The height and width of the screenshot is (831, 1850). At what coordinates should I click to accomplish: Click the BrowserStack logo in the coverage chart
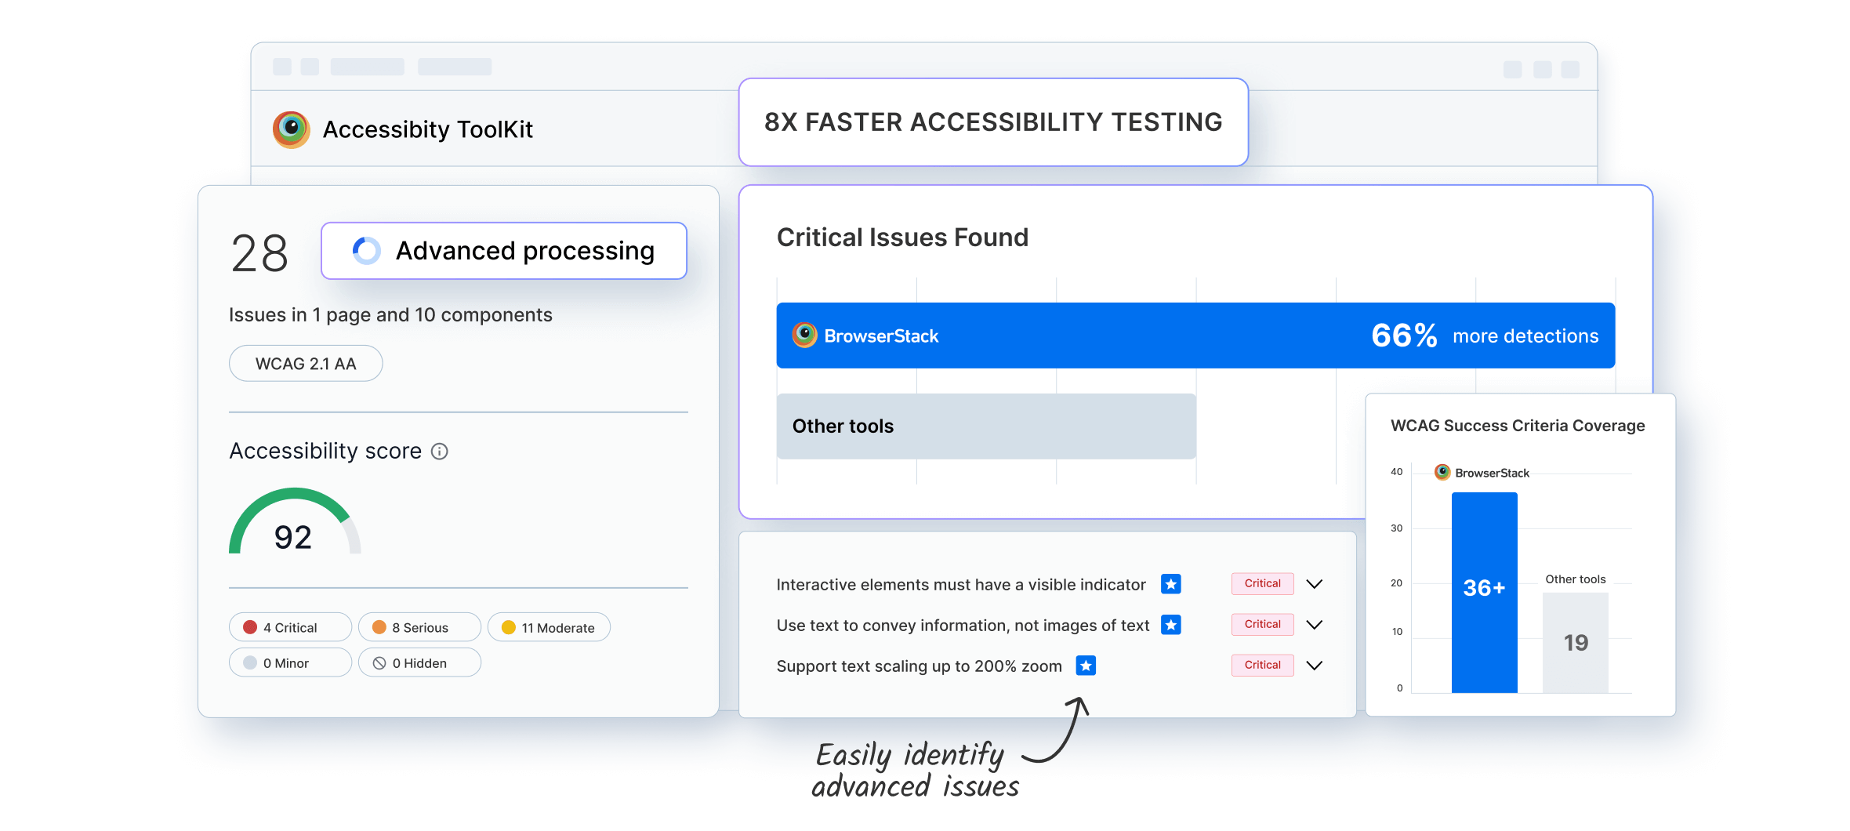tap(1442, 472)
